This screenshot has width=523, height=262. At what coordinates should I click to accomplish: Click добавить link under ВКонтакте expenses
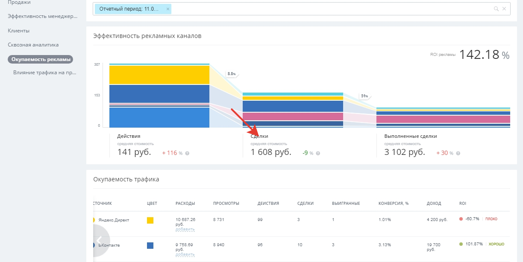(185, 254)
